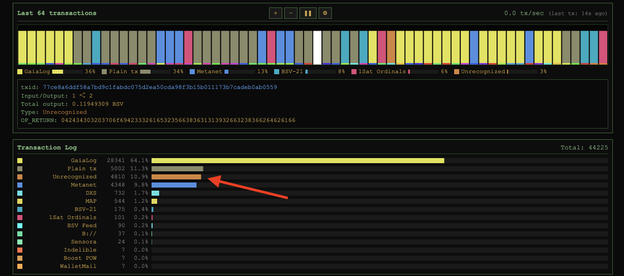Image resolution: width=624 pixels, height=276 pixels.
Task: Click the MAP yellow bar in Transaction Log
Action: [x=154, y=201]
